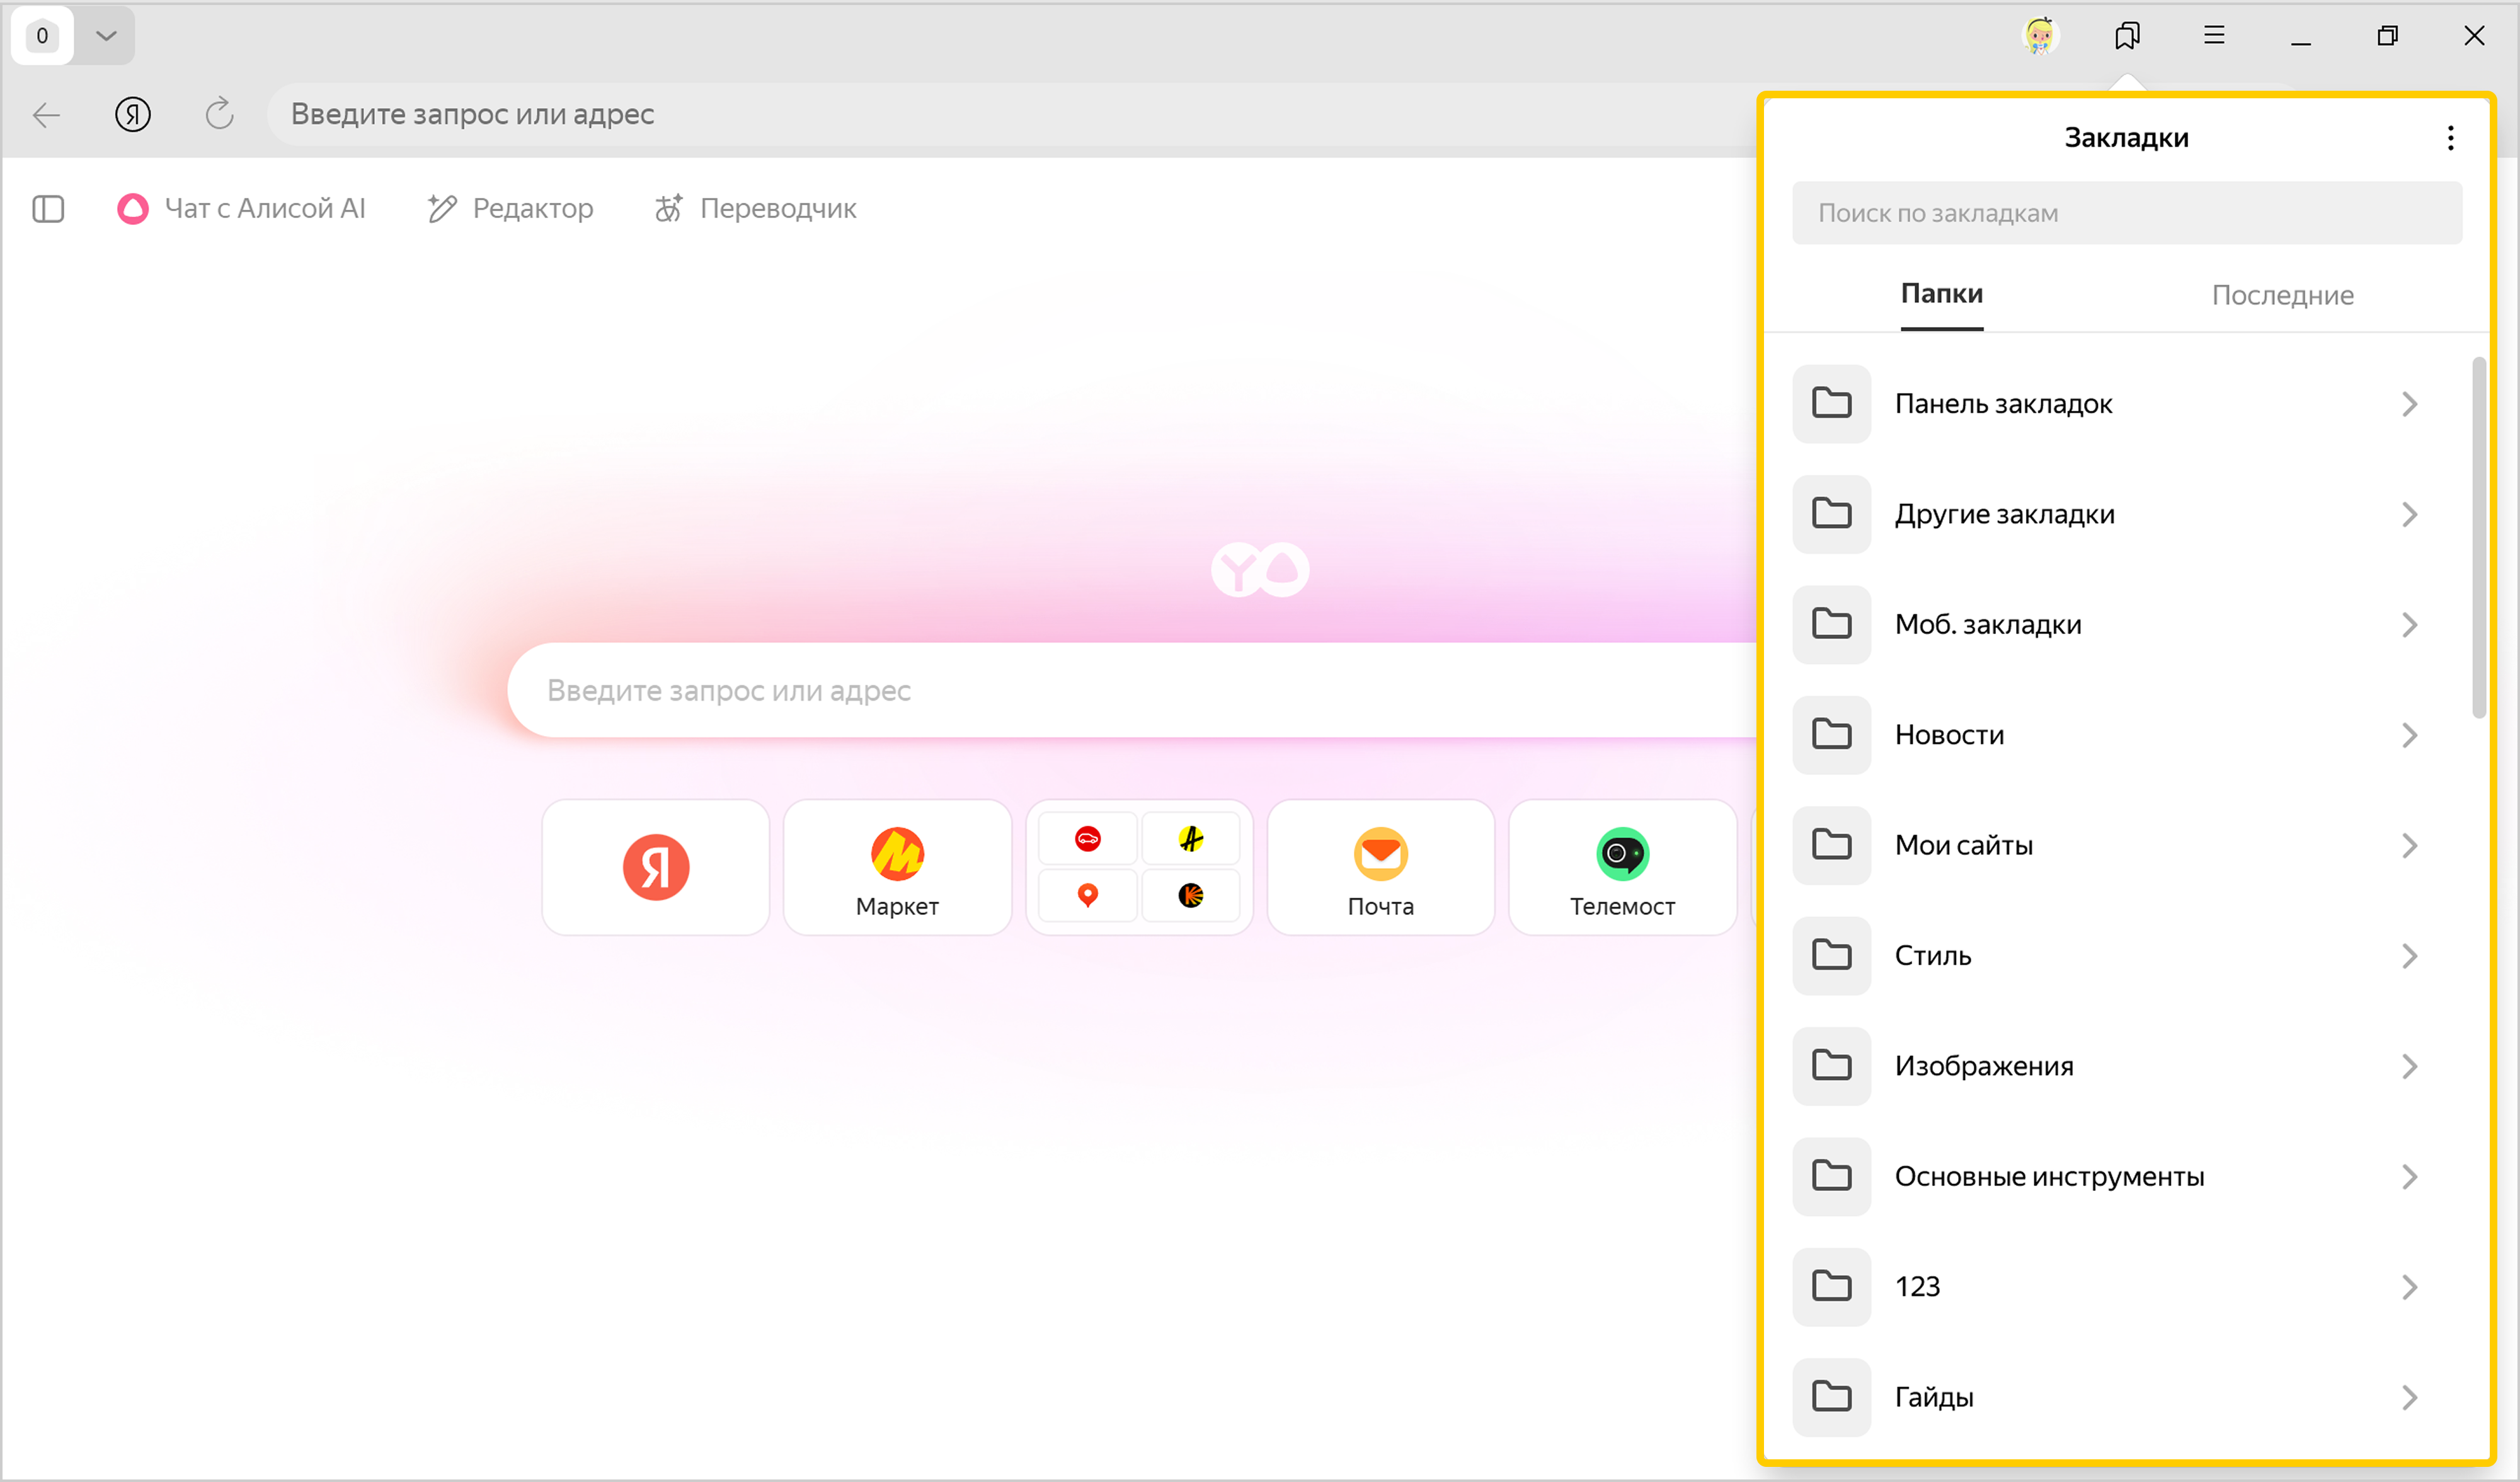Switch to the Последние tab

pyautogui.click(x=2282, y=295)
